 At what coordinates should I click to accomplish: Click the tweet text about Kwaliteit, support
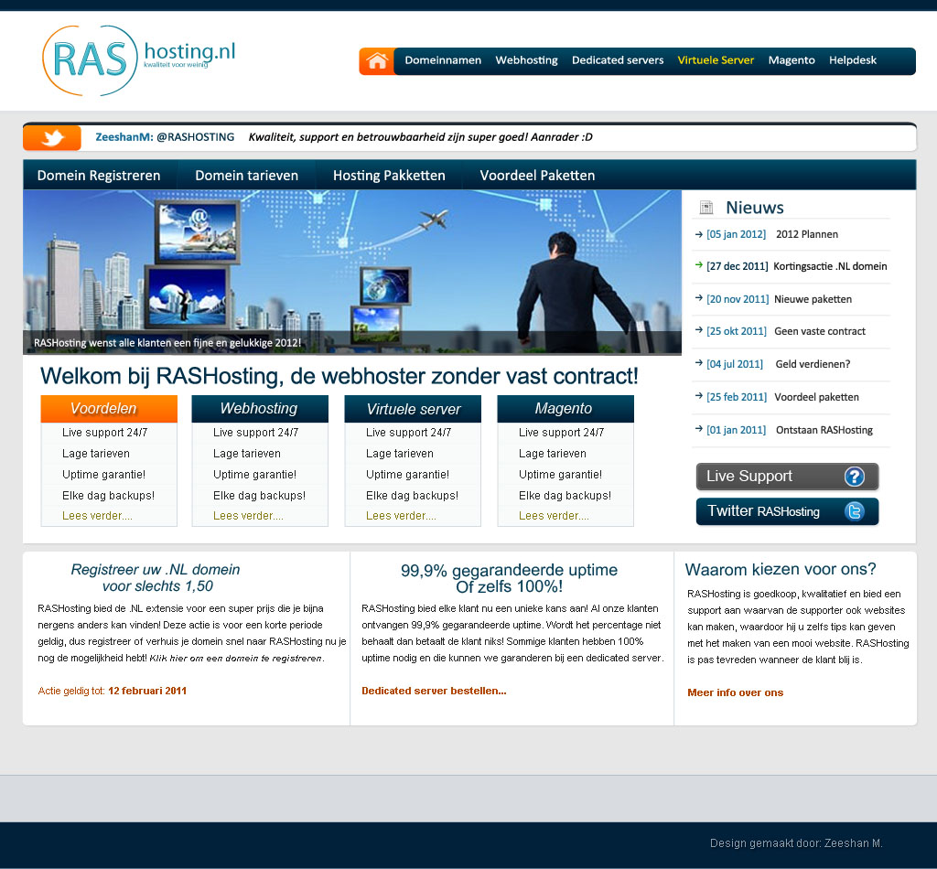tap(420, 137)
